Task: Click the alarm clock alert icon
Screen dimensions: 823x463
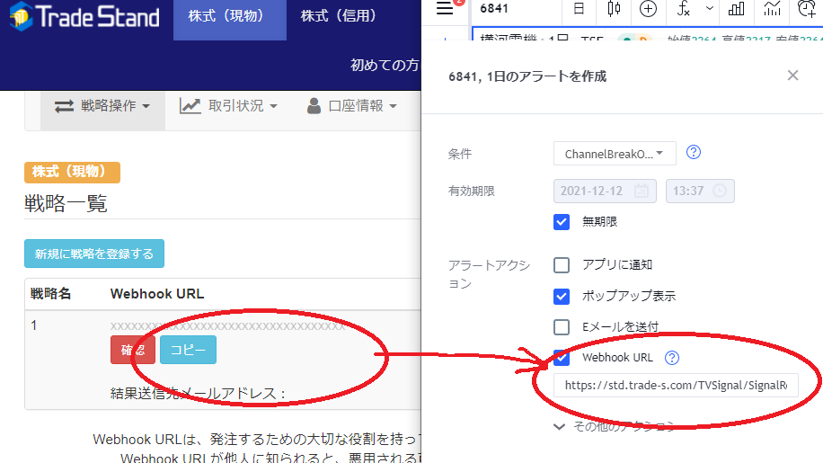Action: pos(807,8)
